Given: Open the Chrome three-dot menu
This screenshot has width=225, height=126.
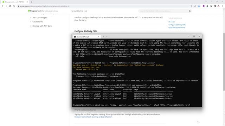Looking at the screenshot, I should coord(223,6).
